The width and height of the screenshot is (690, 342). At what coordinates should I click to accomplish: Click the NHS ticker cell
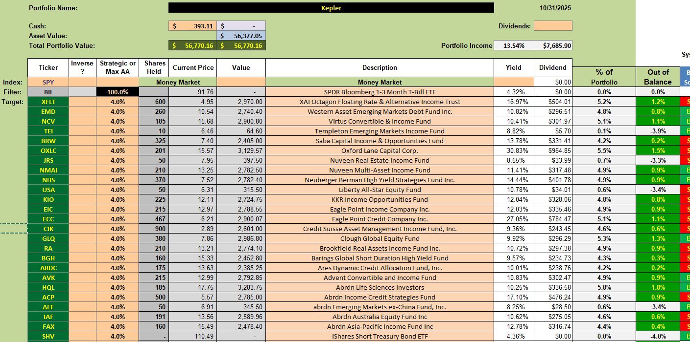(x=48, y=180)
